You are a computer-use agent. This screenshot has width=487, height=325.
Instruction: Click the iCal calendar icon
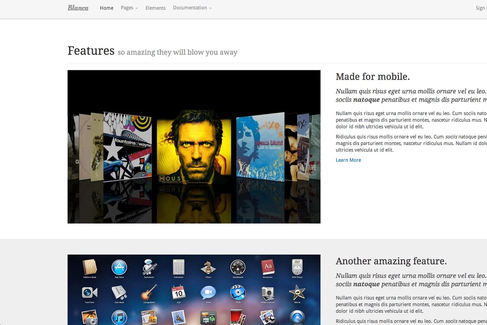[179, 292]
